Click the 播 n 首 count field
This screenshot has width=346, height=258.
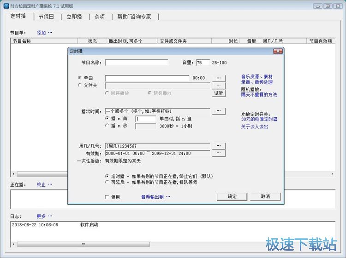tap(145, 119)
